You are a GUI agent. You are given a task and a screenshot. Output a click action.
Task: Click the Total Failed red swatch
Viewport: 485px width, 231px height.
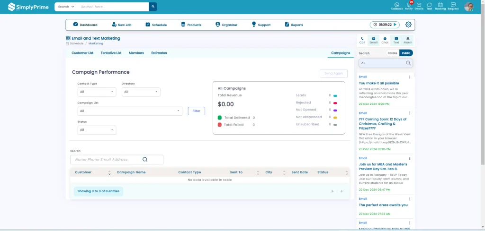[x=220, y=125]
